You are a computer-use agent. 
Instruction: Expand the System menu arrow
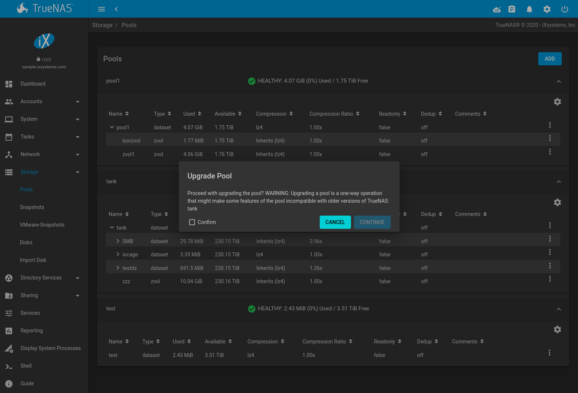[78, 119]
